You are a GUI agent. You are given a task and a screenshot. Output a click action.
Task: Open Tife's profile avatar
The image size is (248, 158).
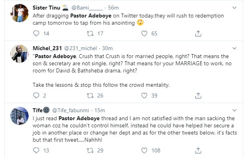click(20, 116)
